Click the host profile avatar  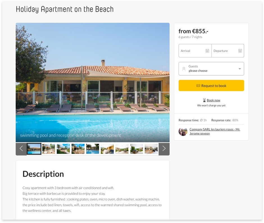(x=183, y=131)
